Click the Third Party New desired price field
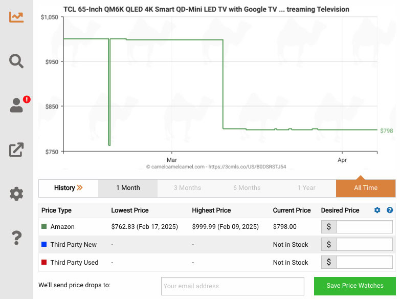400x299 pixels. pos(364,245)
